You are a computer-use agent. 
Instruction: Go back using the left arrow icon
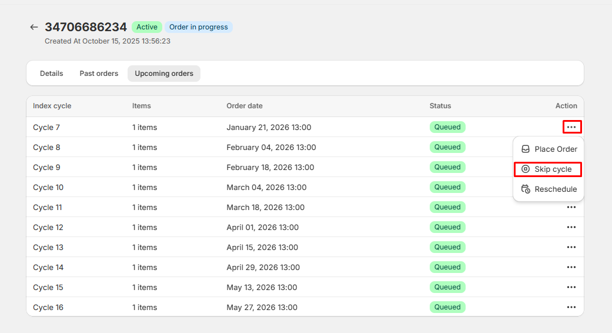pyautogui.click(x=34, y=27)
